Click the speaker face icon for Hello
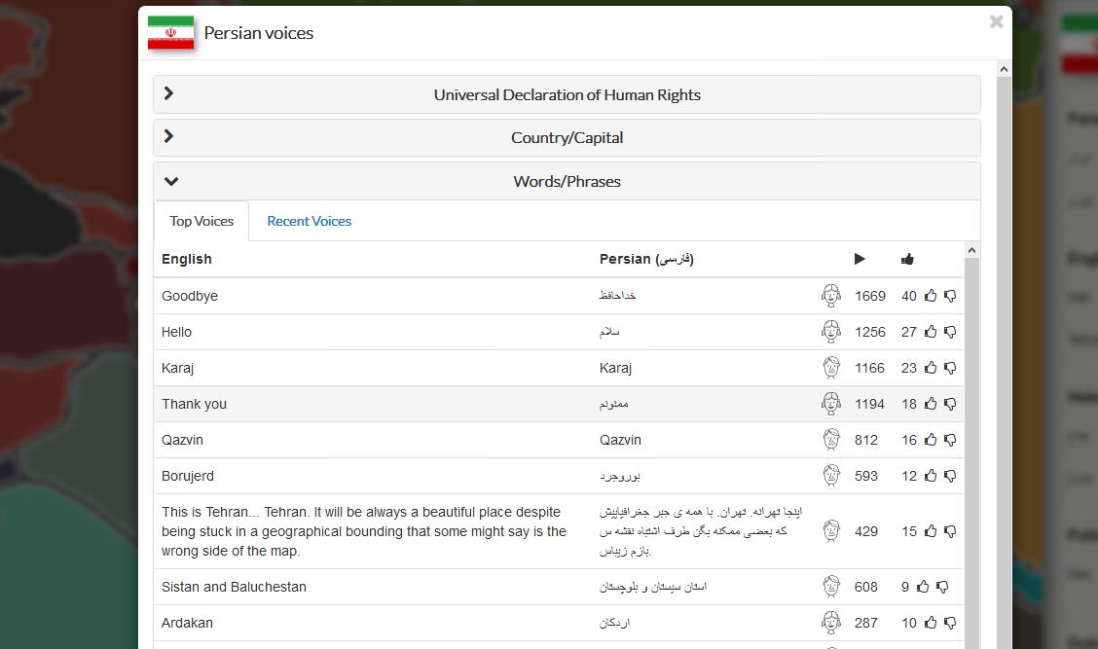 click(830, 332)
